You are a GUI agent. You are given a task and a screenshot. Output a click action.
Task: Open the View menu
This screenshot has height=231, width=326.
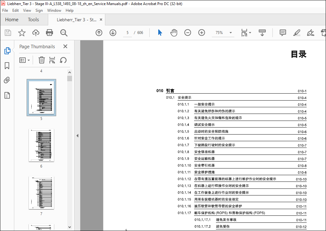point(27,10)
